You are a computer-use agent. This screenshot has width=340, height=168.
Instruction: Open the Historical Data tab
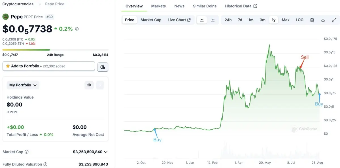point(241,6)
